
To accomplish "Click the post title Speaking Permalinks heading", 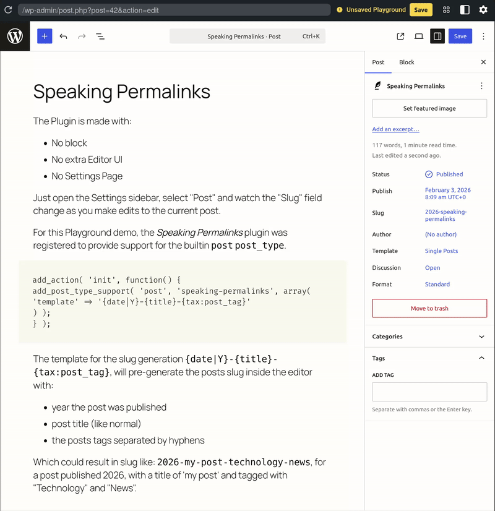I will pyautogui.click(x=121, y=92).
